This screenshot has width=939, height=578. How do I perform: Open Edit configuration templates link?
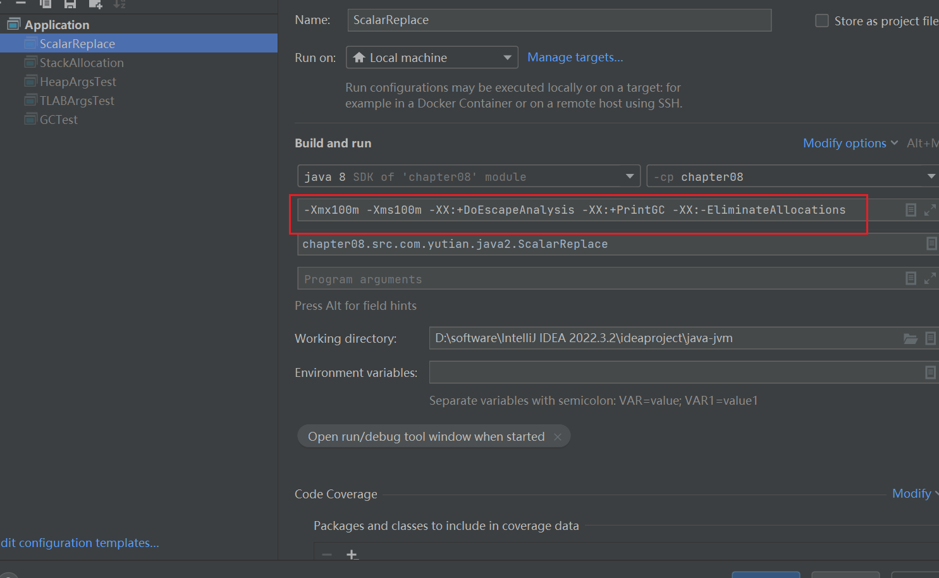point(80,543)
